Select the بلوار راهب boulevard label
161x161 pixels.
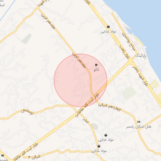click(125, 52)
